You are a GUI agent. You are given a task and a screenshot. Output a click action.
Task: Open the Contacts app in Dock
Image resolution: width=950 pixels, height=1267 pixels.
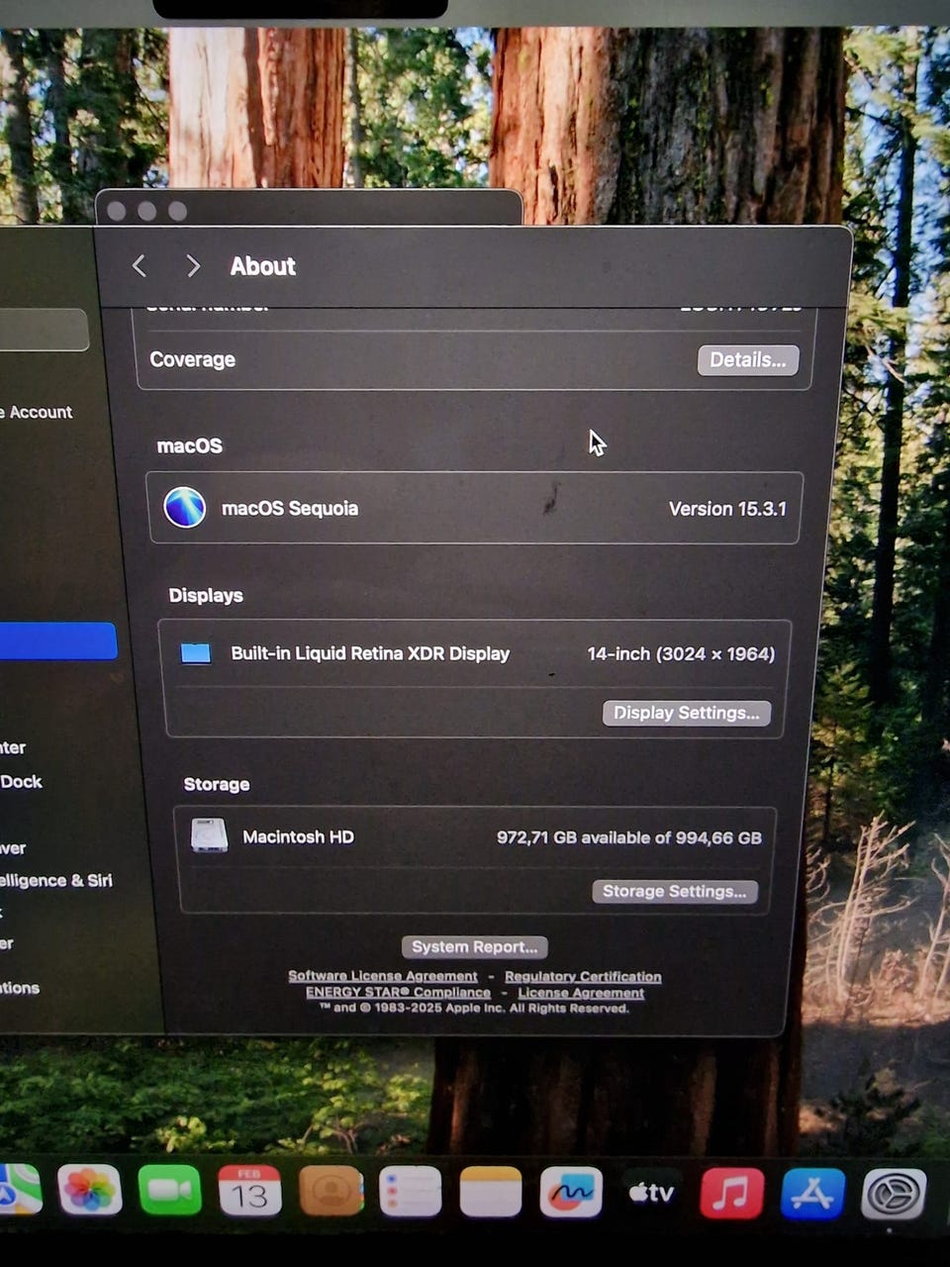331,1191
